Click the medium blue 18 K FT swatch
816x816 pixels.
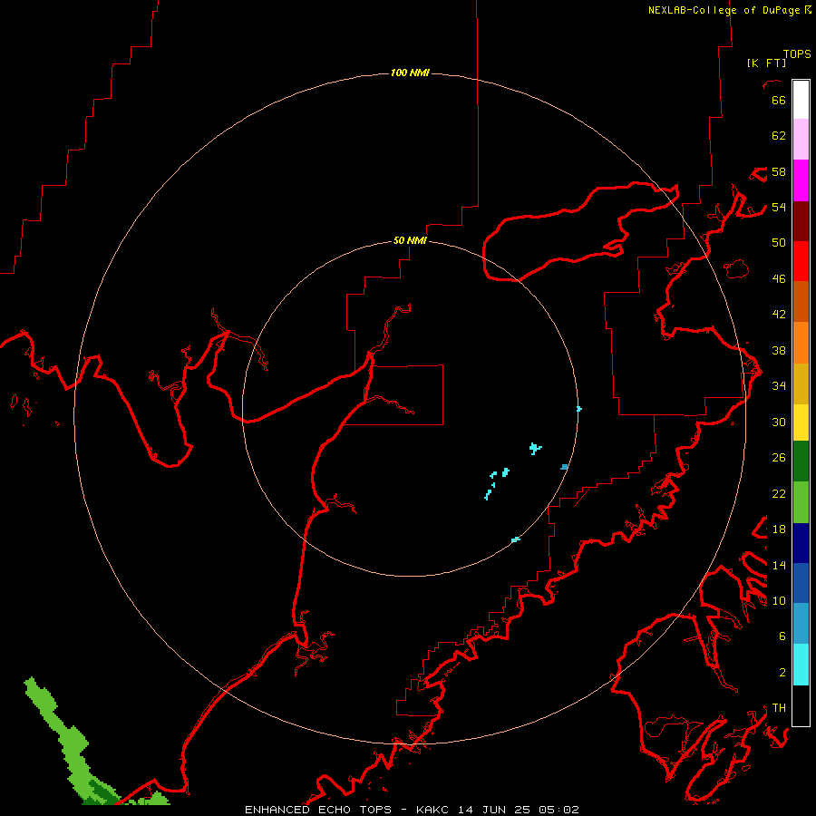tap(801, 583)
